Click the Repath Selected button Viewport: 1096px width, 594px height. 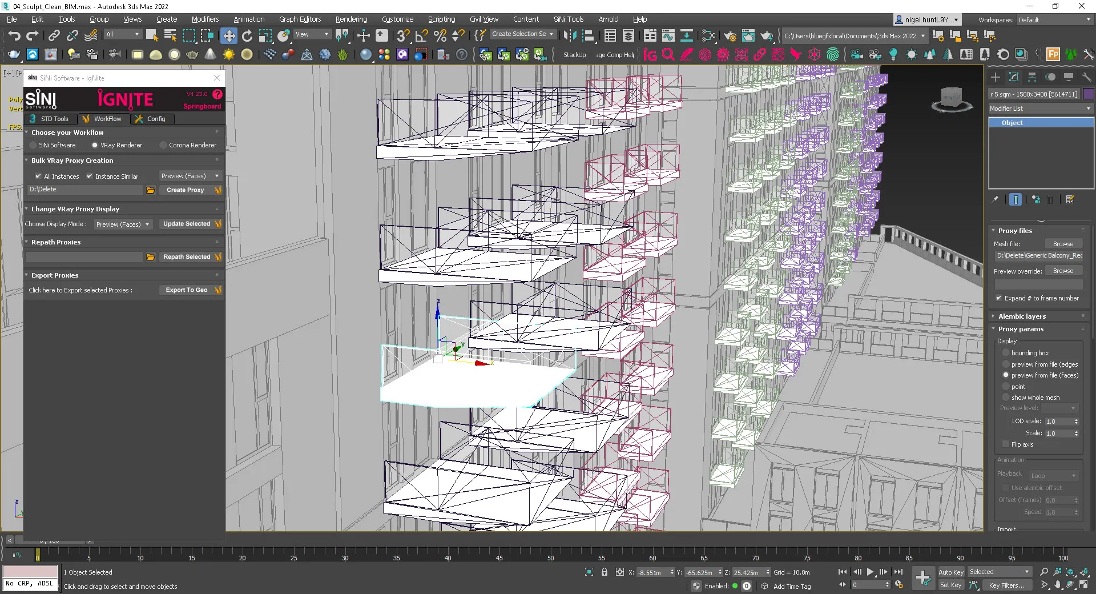tap(190, 257)
